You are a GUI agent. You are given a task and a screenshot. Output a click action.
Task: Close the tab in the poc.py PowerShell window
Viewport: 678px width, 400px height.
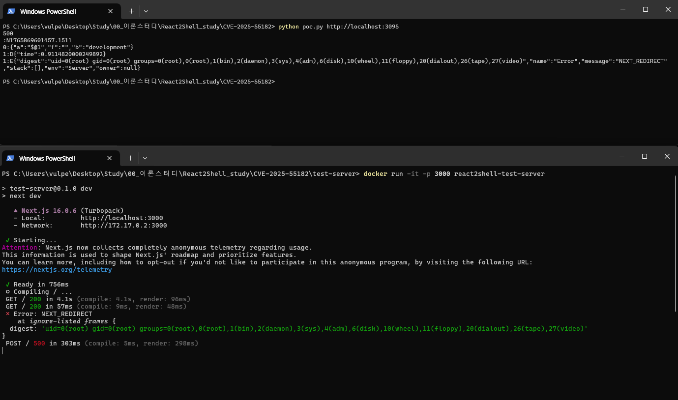click(x=111, y=11)
